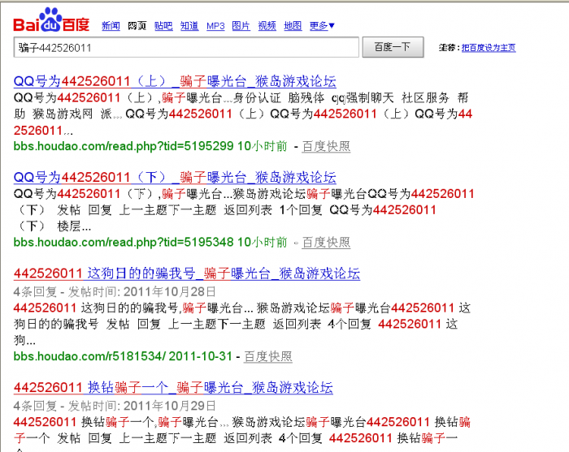Click URL text bbs.houdao.com/read.php?tid=5195299

(124, 146)
